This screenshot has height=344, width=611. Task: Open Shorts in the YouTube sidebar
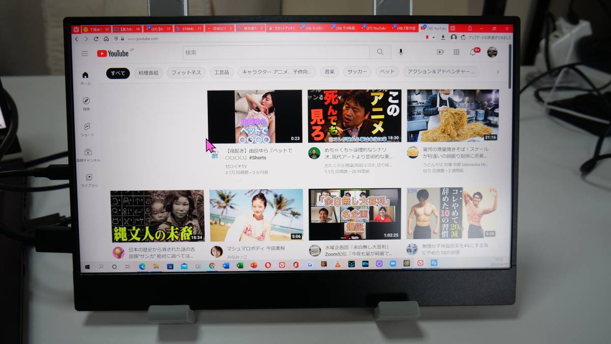87,130
